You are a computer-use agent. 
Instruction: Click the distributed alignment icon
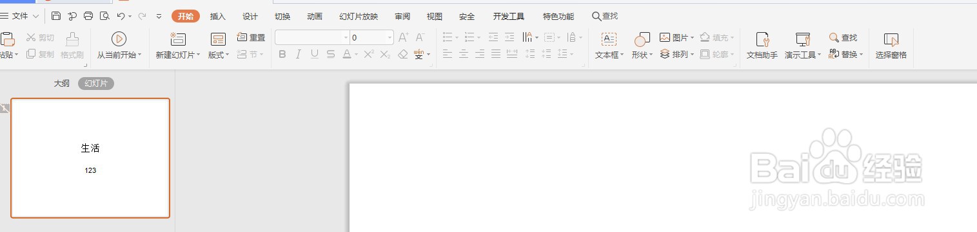coord(512,55)
